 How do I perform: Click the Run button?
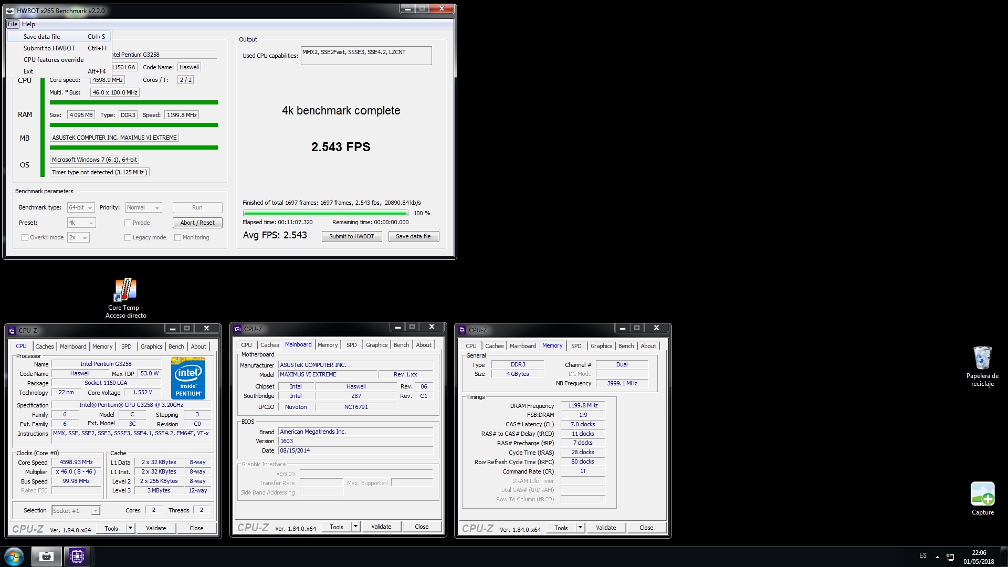[x=197, y=207]
